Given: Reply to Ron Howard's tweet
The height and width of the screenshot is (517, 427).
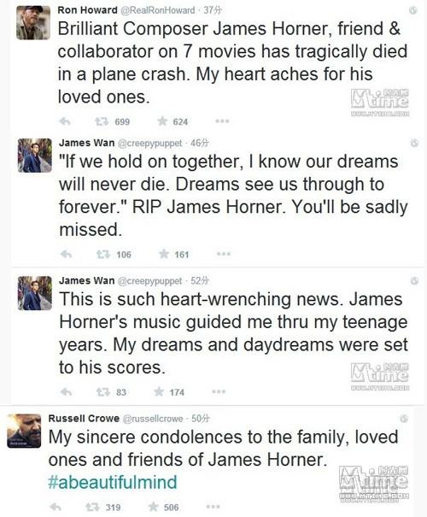Looking at the screenshot, I should tap(65, 121).
